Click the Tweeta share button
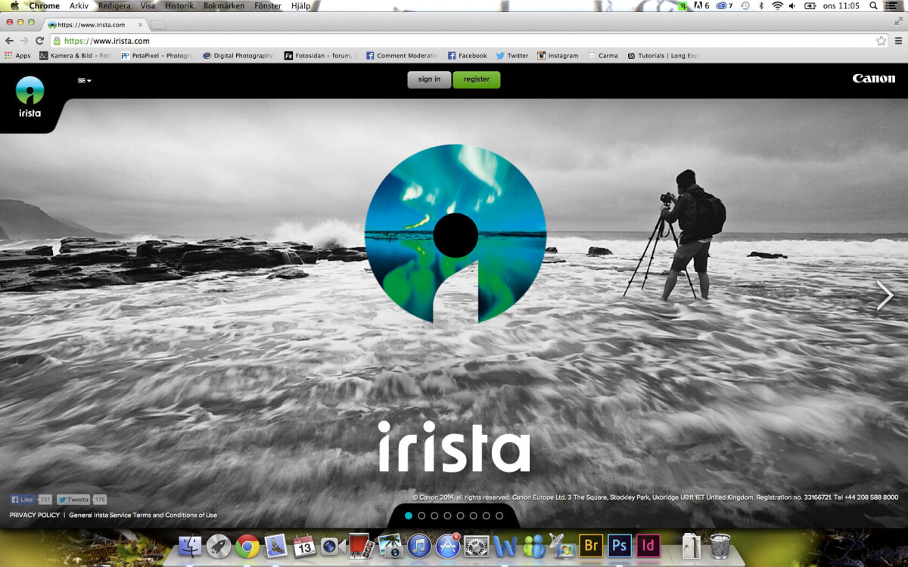The width and height of the screenshot is (908, 567). (x=73, y=500)
